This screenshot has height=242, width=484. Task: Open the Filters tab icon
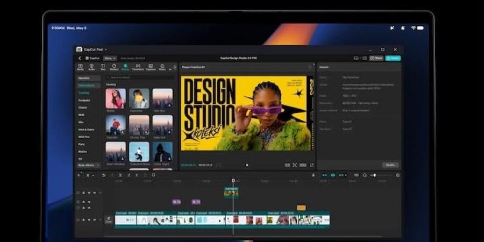pos(162,66)
